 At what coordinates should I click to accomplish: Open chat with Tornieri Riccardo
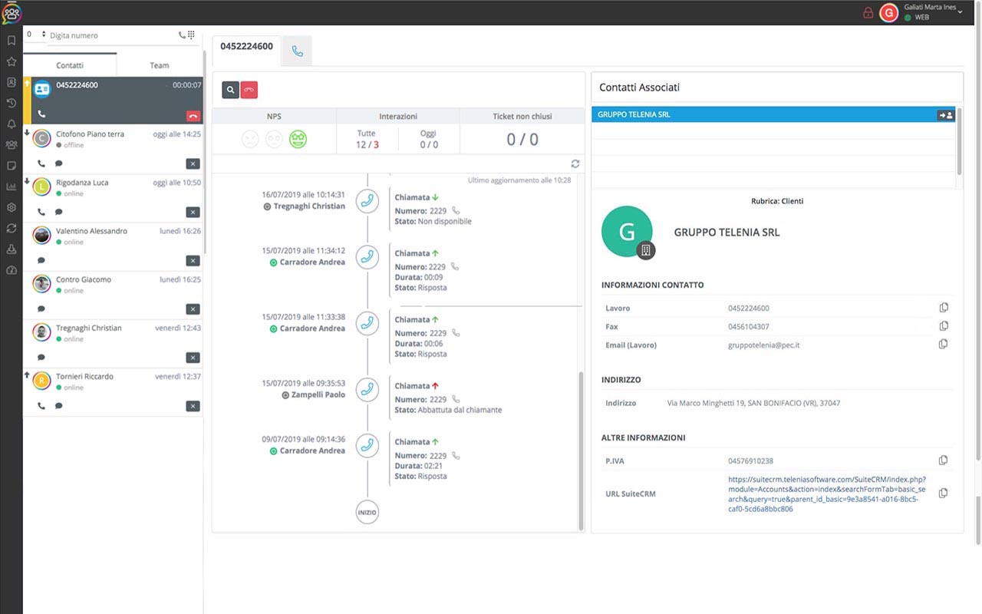click(x=58, y=405)
